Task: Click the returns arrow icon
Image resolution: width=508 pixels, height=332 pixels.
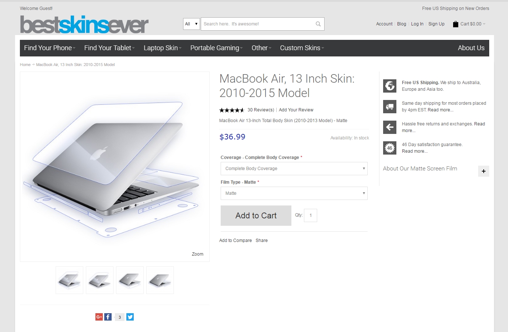Action: coord(390,127)
